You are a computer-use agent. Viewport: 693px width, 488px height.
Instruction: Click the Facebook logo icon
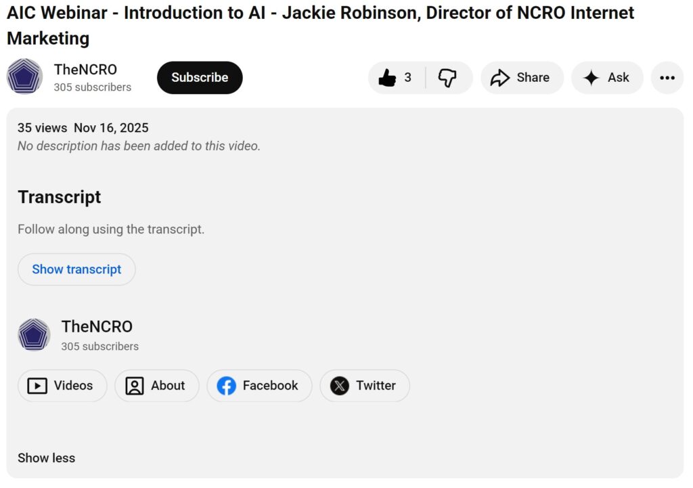pos(226,386)
